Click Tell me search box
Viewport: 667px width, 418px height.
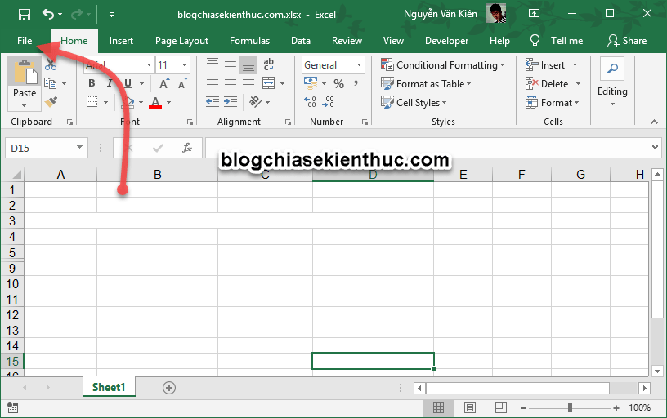pyautogui.click(x=557, y=41)
